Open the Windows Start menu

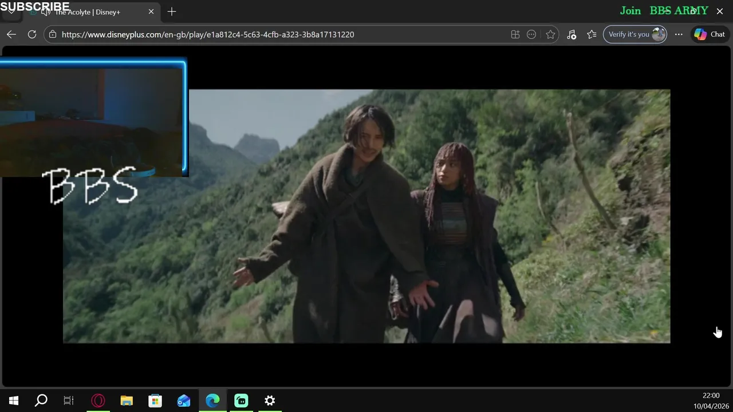(x=14, y=401)
